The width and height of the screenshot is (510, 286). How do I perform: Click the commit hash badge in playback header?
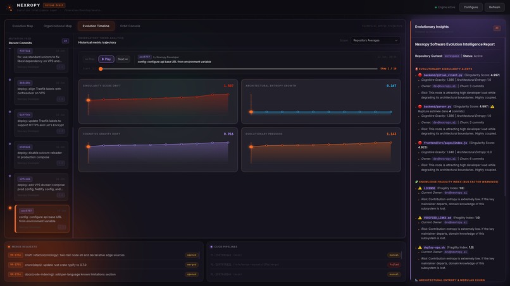pyautogui.click(x=144, y=57)
